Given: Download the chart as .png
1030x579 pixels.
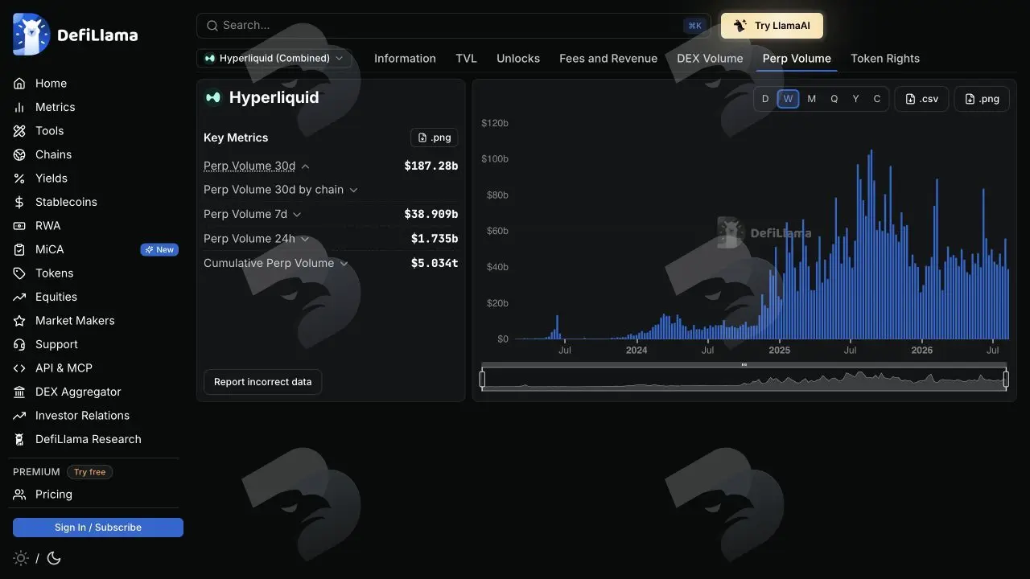Looking at the screenshot, I should click(x=982, y=99).
